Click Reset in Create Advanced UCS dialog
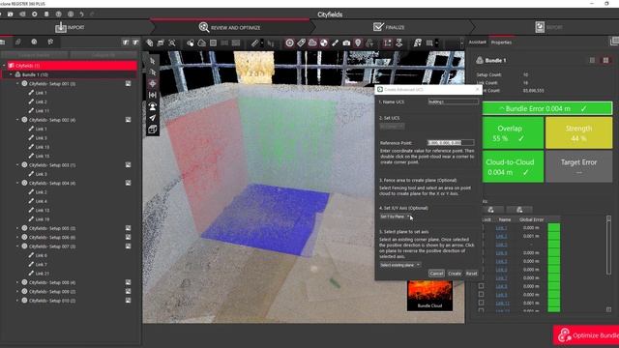The image size is (619, 348). [471, 274]
